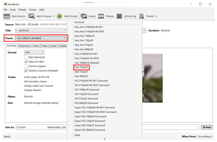
Task: Click the Preview icon
Action: coord(101,16)
